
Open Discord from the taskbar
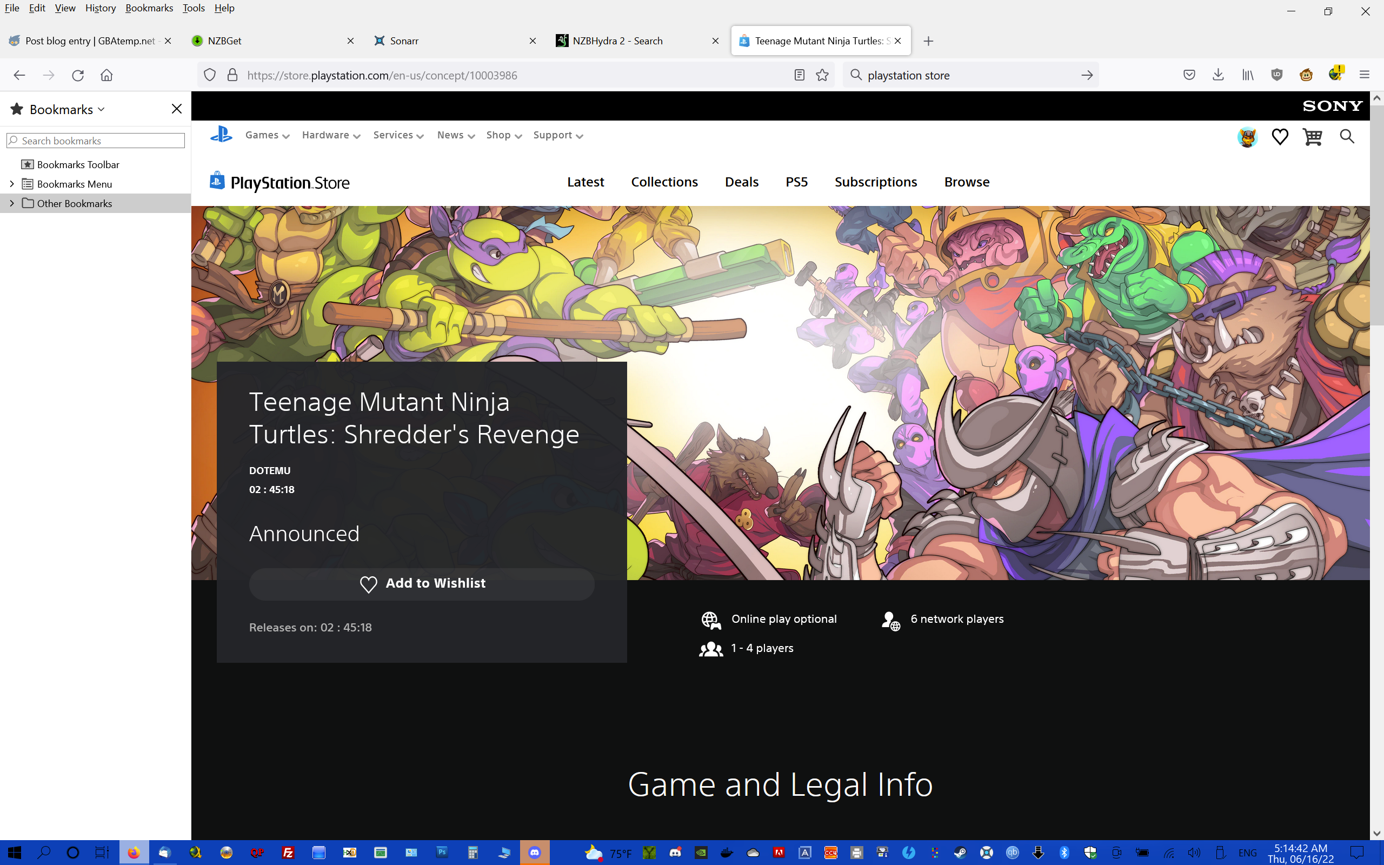coord(535,853)
